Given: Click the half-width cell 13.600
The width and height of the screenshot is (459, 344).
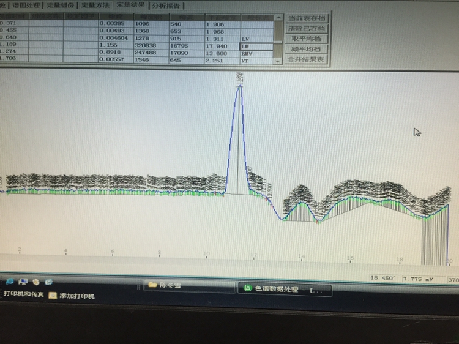Looking at the screenshot, I should pos(223,54).
